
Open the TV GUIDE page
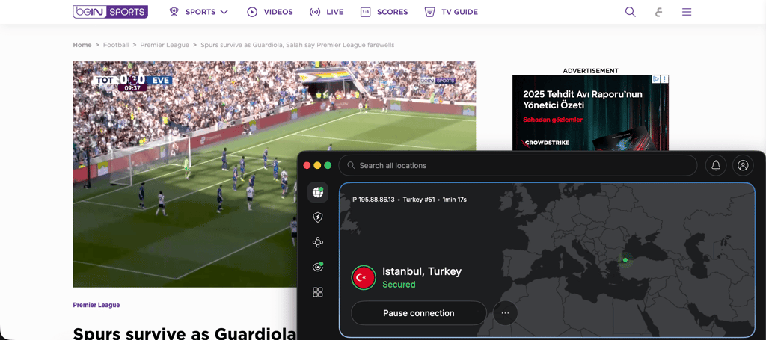click(x=459, y=12)
